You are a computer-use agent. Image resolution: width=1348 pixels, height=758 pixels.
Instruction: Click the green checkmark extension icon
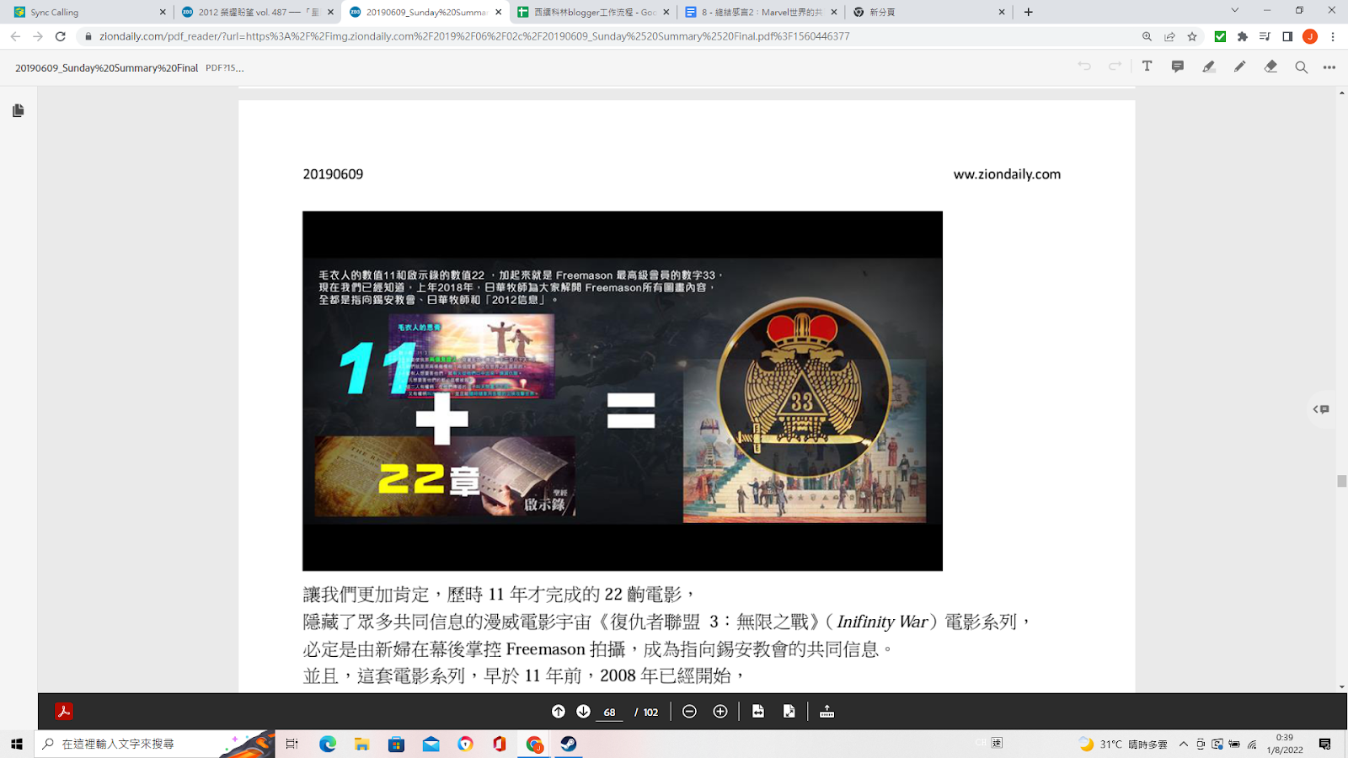pyautogui.click(x=1220, y=36)
